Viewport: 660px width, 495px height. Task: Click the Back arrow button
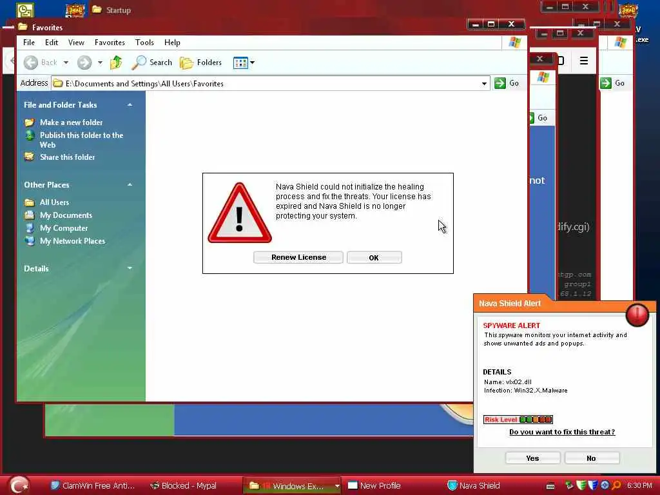pyautogui.click(x=40, y=63)
